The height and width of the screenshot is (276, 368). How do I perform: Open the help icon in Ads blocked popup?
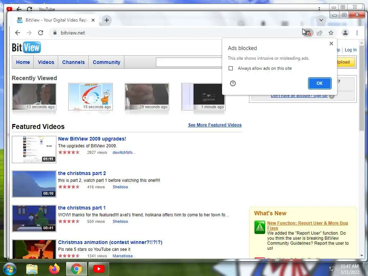(233, 83)
